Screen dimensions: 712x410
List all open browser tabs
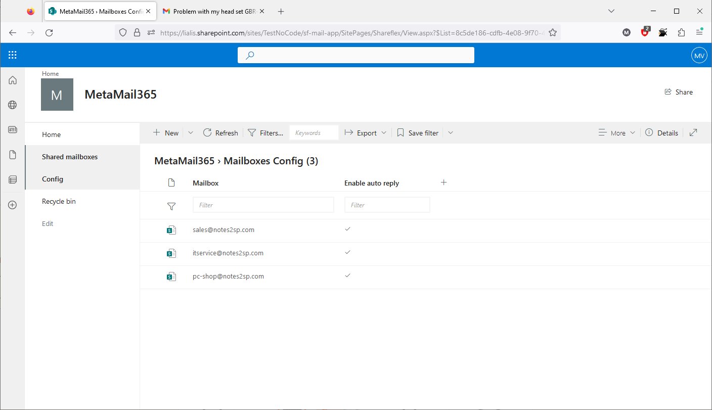(x=611, y=11)
